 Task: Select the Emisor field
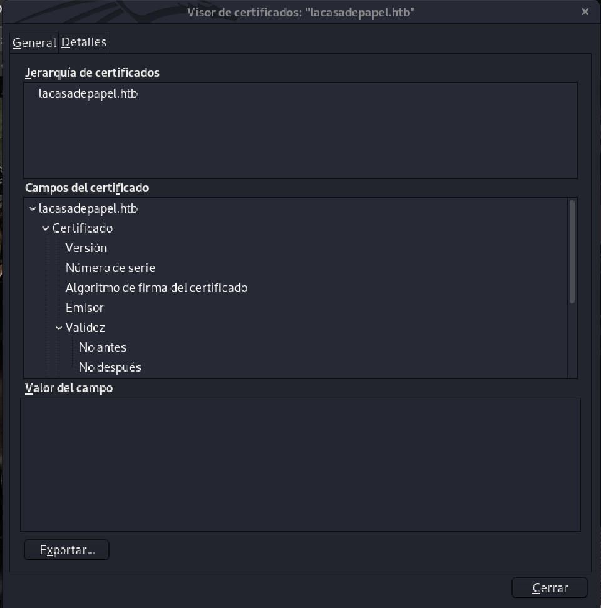(x=85, y=307)
